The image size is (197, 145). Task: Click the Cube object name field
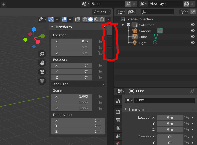(x=164, y=100)
